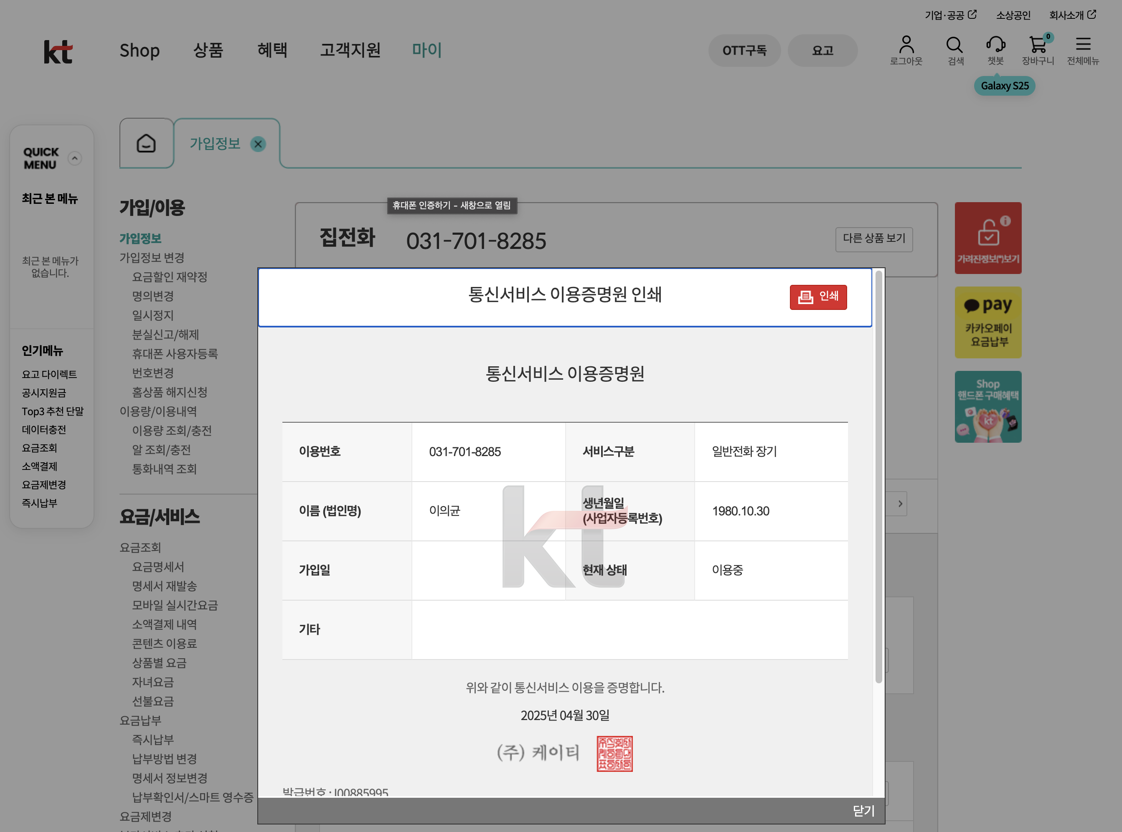
Task: Click the home tab icon
Action: click(146, 144)
